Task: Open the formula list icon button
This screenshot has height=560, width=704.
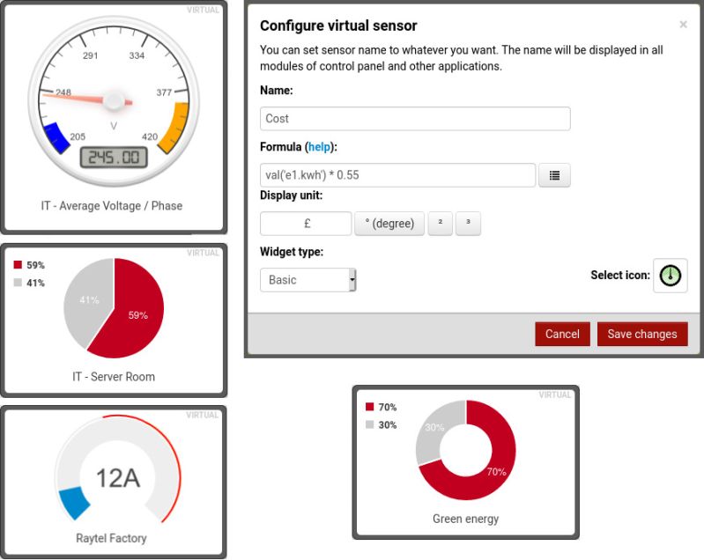Action: 554,175
